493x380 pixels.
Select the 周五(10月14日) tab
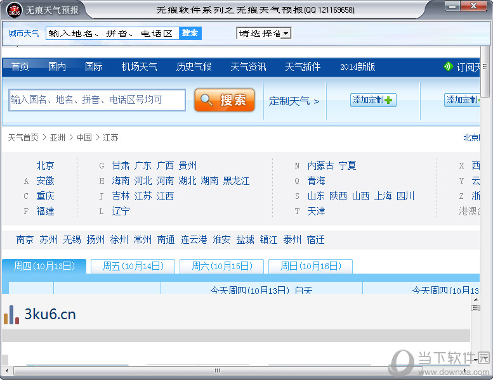coord(133,267)
